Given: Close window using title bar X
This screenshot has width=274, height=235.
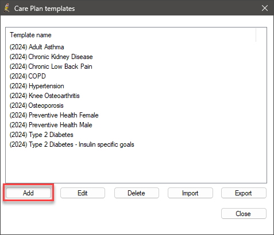Looking at the screenshot, I should click(265, 8).
